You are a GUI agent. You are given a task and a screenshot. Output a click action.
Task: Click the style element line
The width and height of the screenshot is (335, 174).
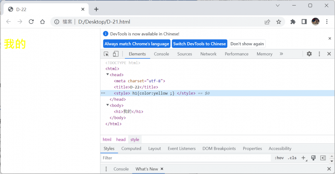point(218,93)
